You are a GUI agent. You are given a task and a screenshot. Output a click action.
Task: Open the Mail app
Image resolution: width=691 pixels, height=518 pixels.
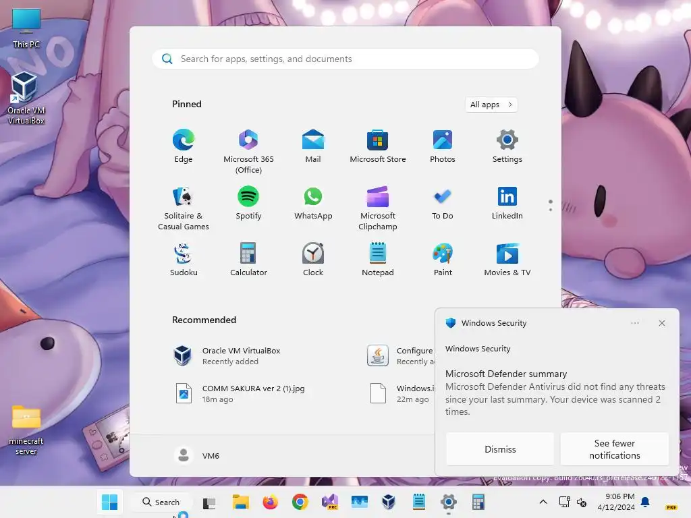[313, 146]
